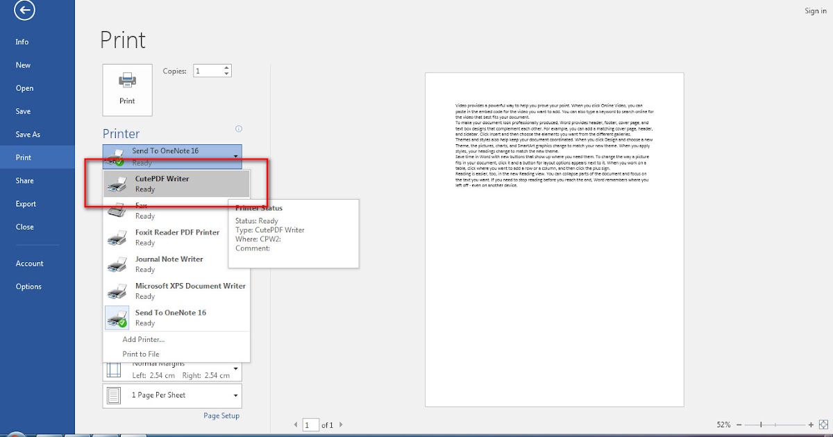Click the current page number field
833x437 pixels.
310,425
